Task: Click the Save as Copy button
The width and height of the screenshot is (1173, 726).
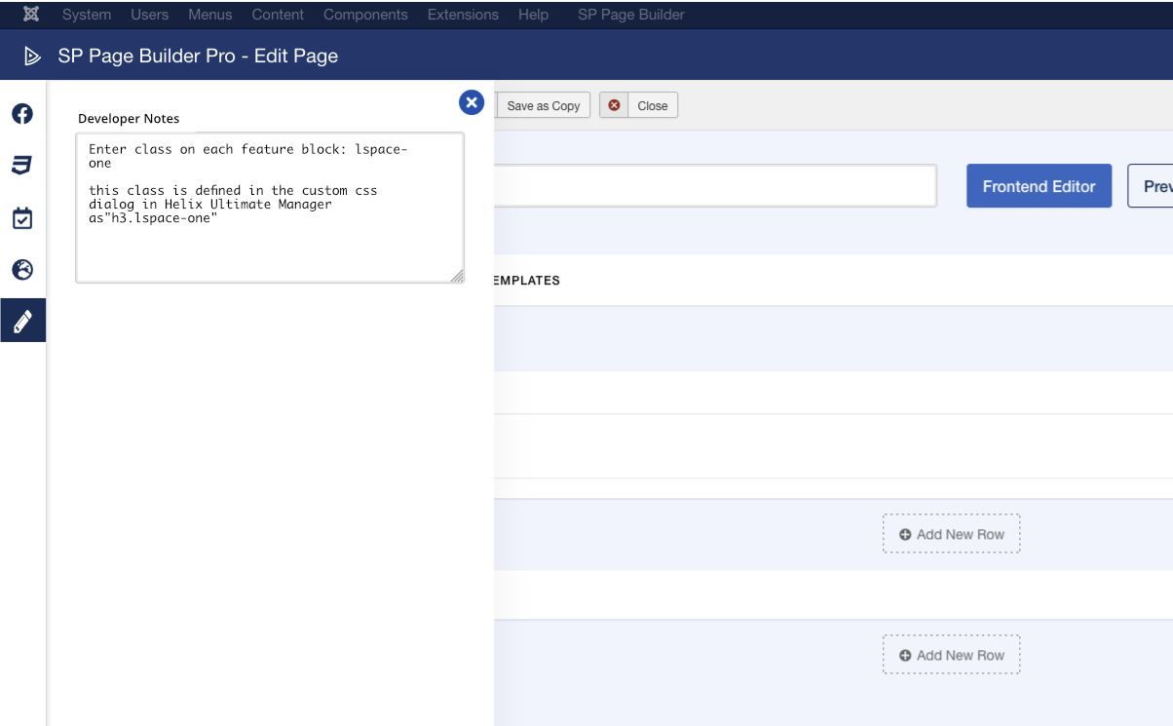Action: coord(543,105)
